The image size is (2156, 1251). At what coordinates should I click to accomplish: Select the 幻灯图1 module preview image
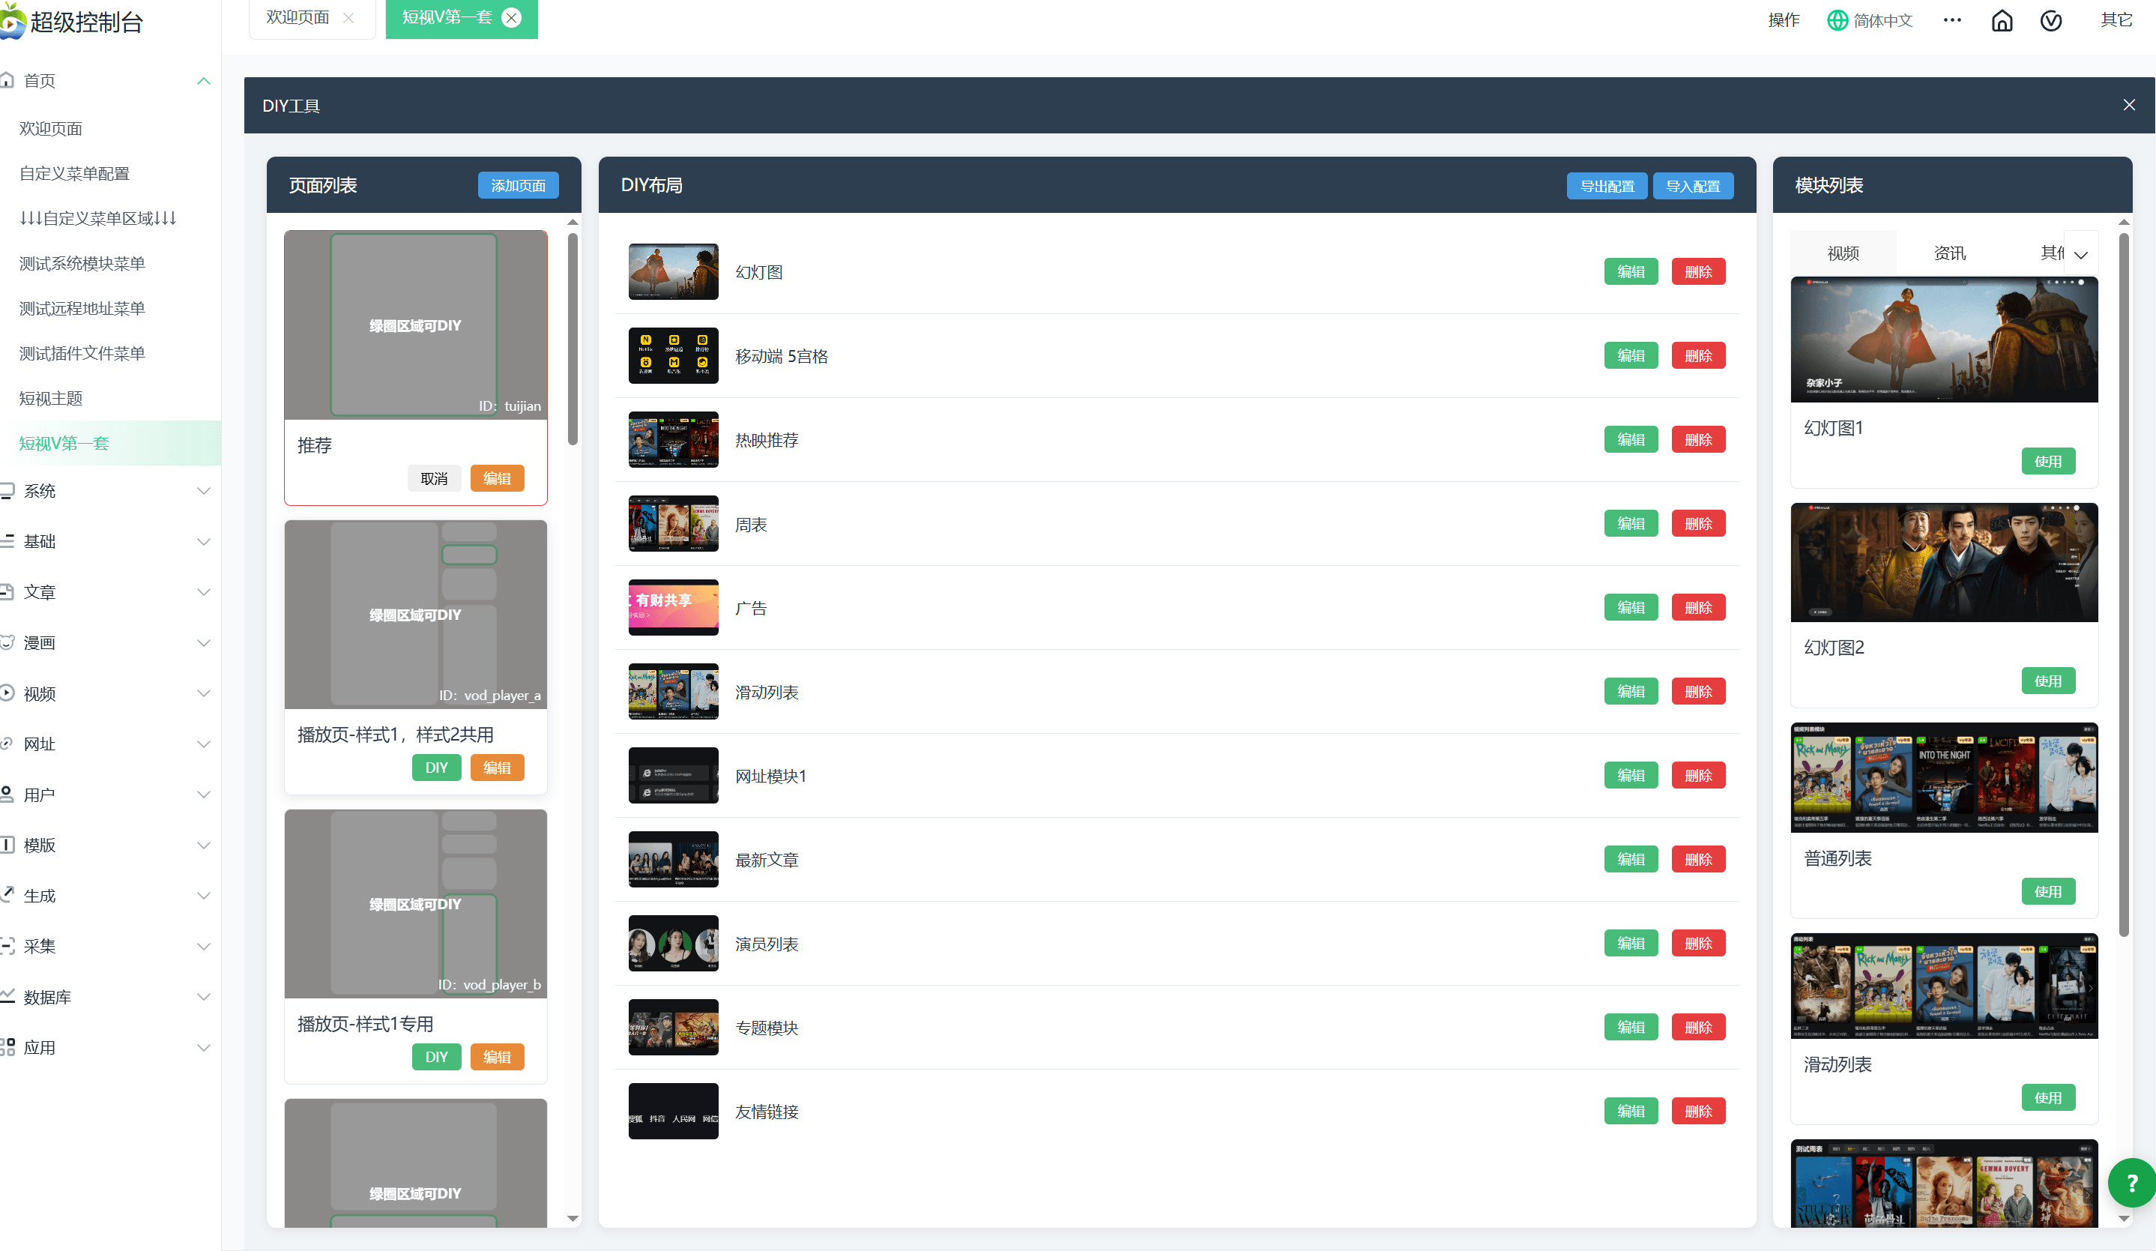coord(1944,339)
